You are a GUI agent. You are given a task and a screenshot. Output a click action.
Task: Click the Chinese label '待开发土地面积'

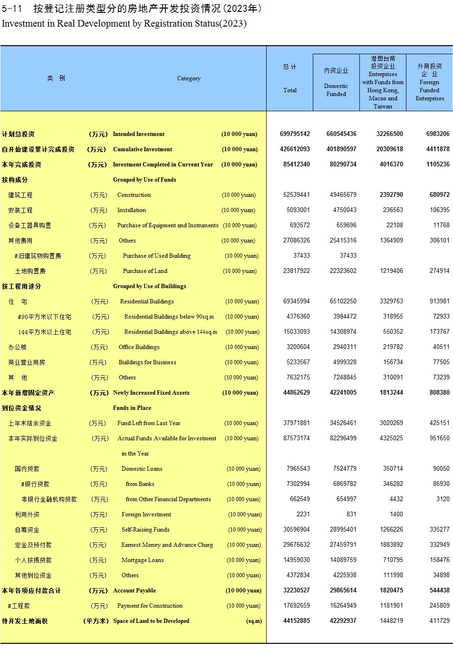coord(25,621)
